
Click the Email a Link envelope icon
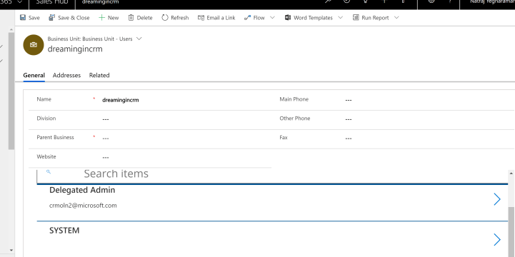tap(201, 18)
